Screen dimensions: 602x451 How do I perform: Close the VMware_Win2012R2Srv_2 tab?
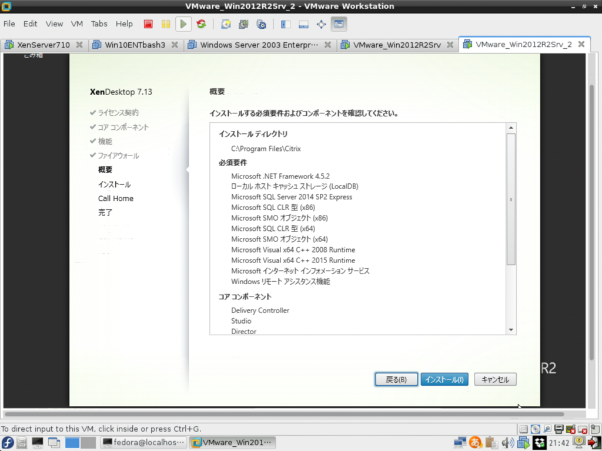pos(581,45)
